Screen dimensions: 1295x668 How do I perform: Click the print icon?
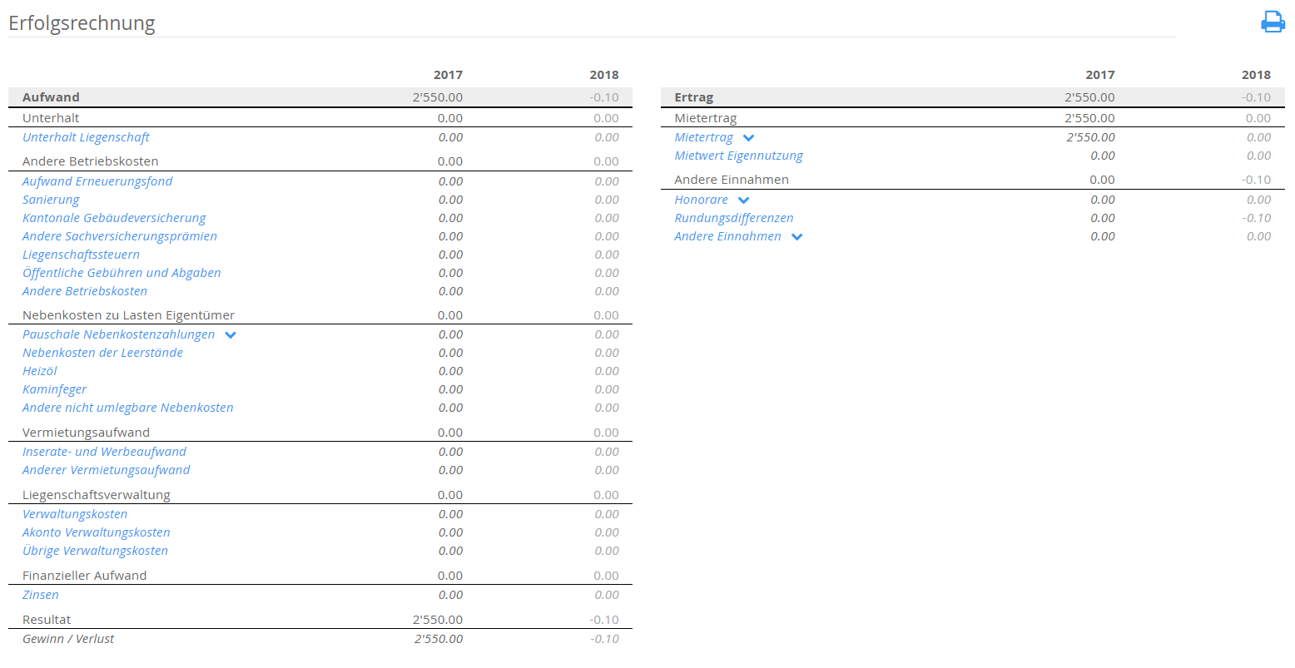pos(1273,22)
